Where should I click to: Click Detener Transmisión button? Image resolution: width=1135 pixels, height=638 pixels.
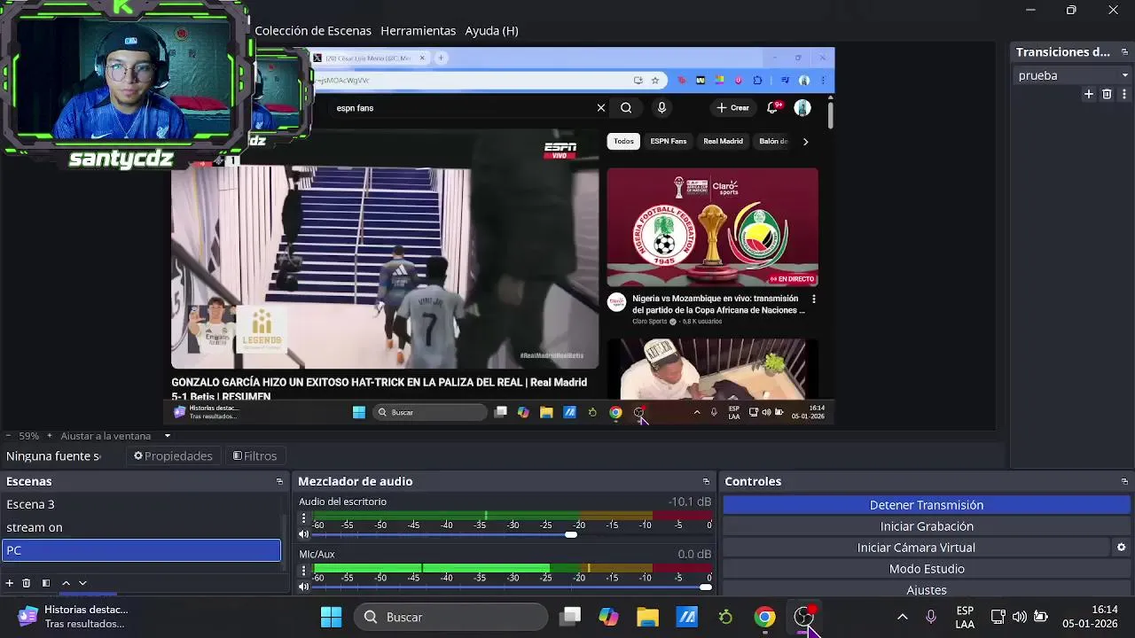[x=927, y=505]
